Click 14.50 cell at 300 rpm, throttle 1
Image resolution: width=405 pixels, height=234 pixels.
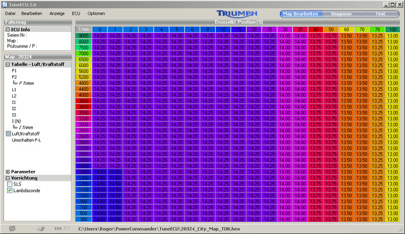[x=115, y=219]
